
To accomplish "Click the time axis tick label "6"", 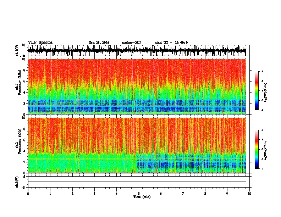I will coord(161,194).
